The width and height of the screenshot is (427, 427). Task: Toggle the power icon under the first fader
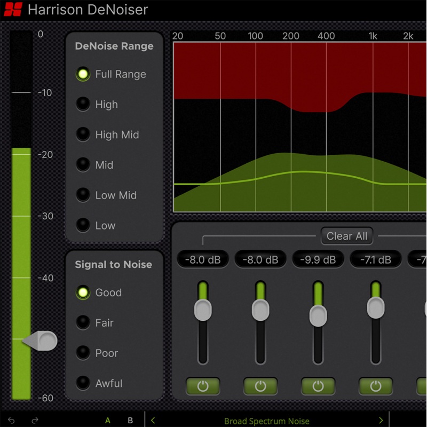(203, 386)
